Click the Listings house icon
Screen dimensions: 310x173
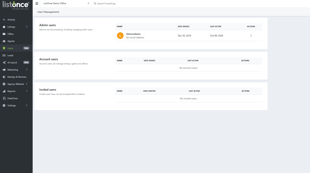(4, 27)
